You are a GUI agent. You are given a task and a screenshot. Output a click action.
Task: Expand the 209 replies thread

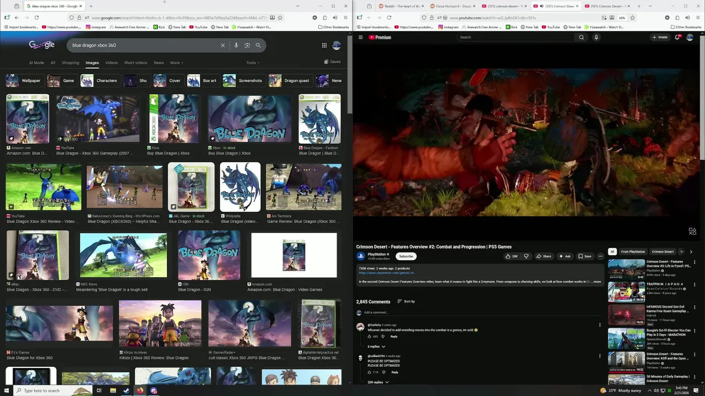[x=378, y=382]
